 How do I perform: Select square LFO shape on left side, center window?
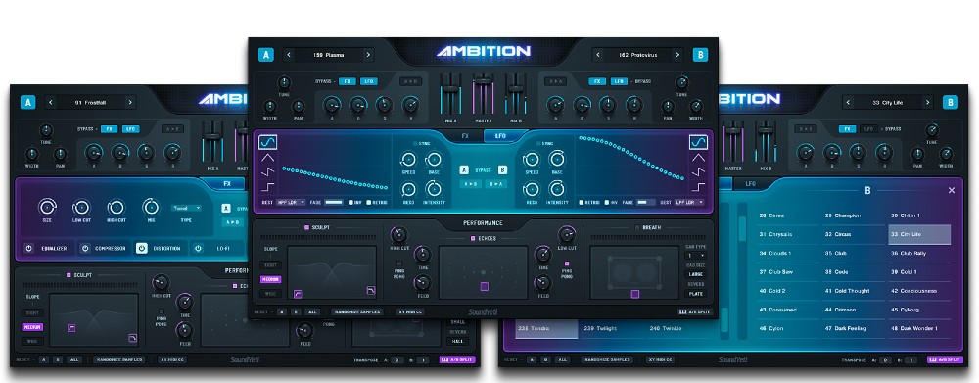pyautogui.click(x=267, y=186)
